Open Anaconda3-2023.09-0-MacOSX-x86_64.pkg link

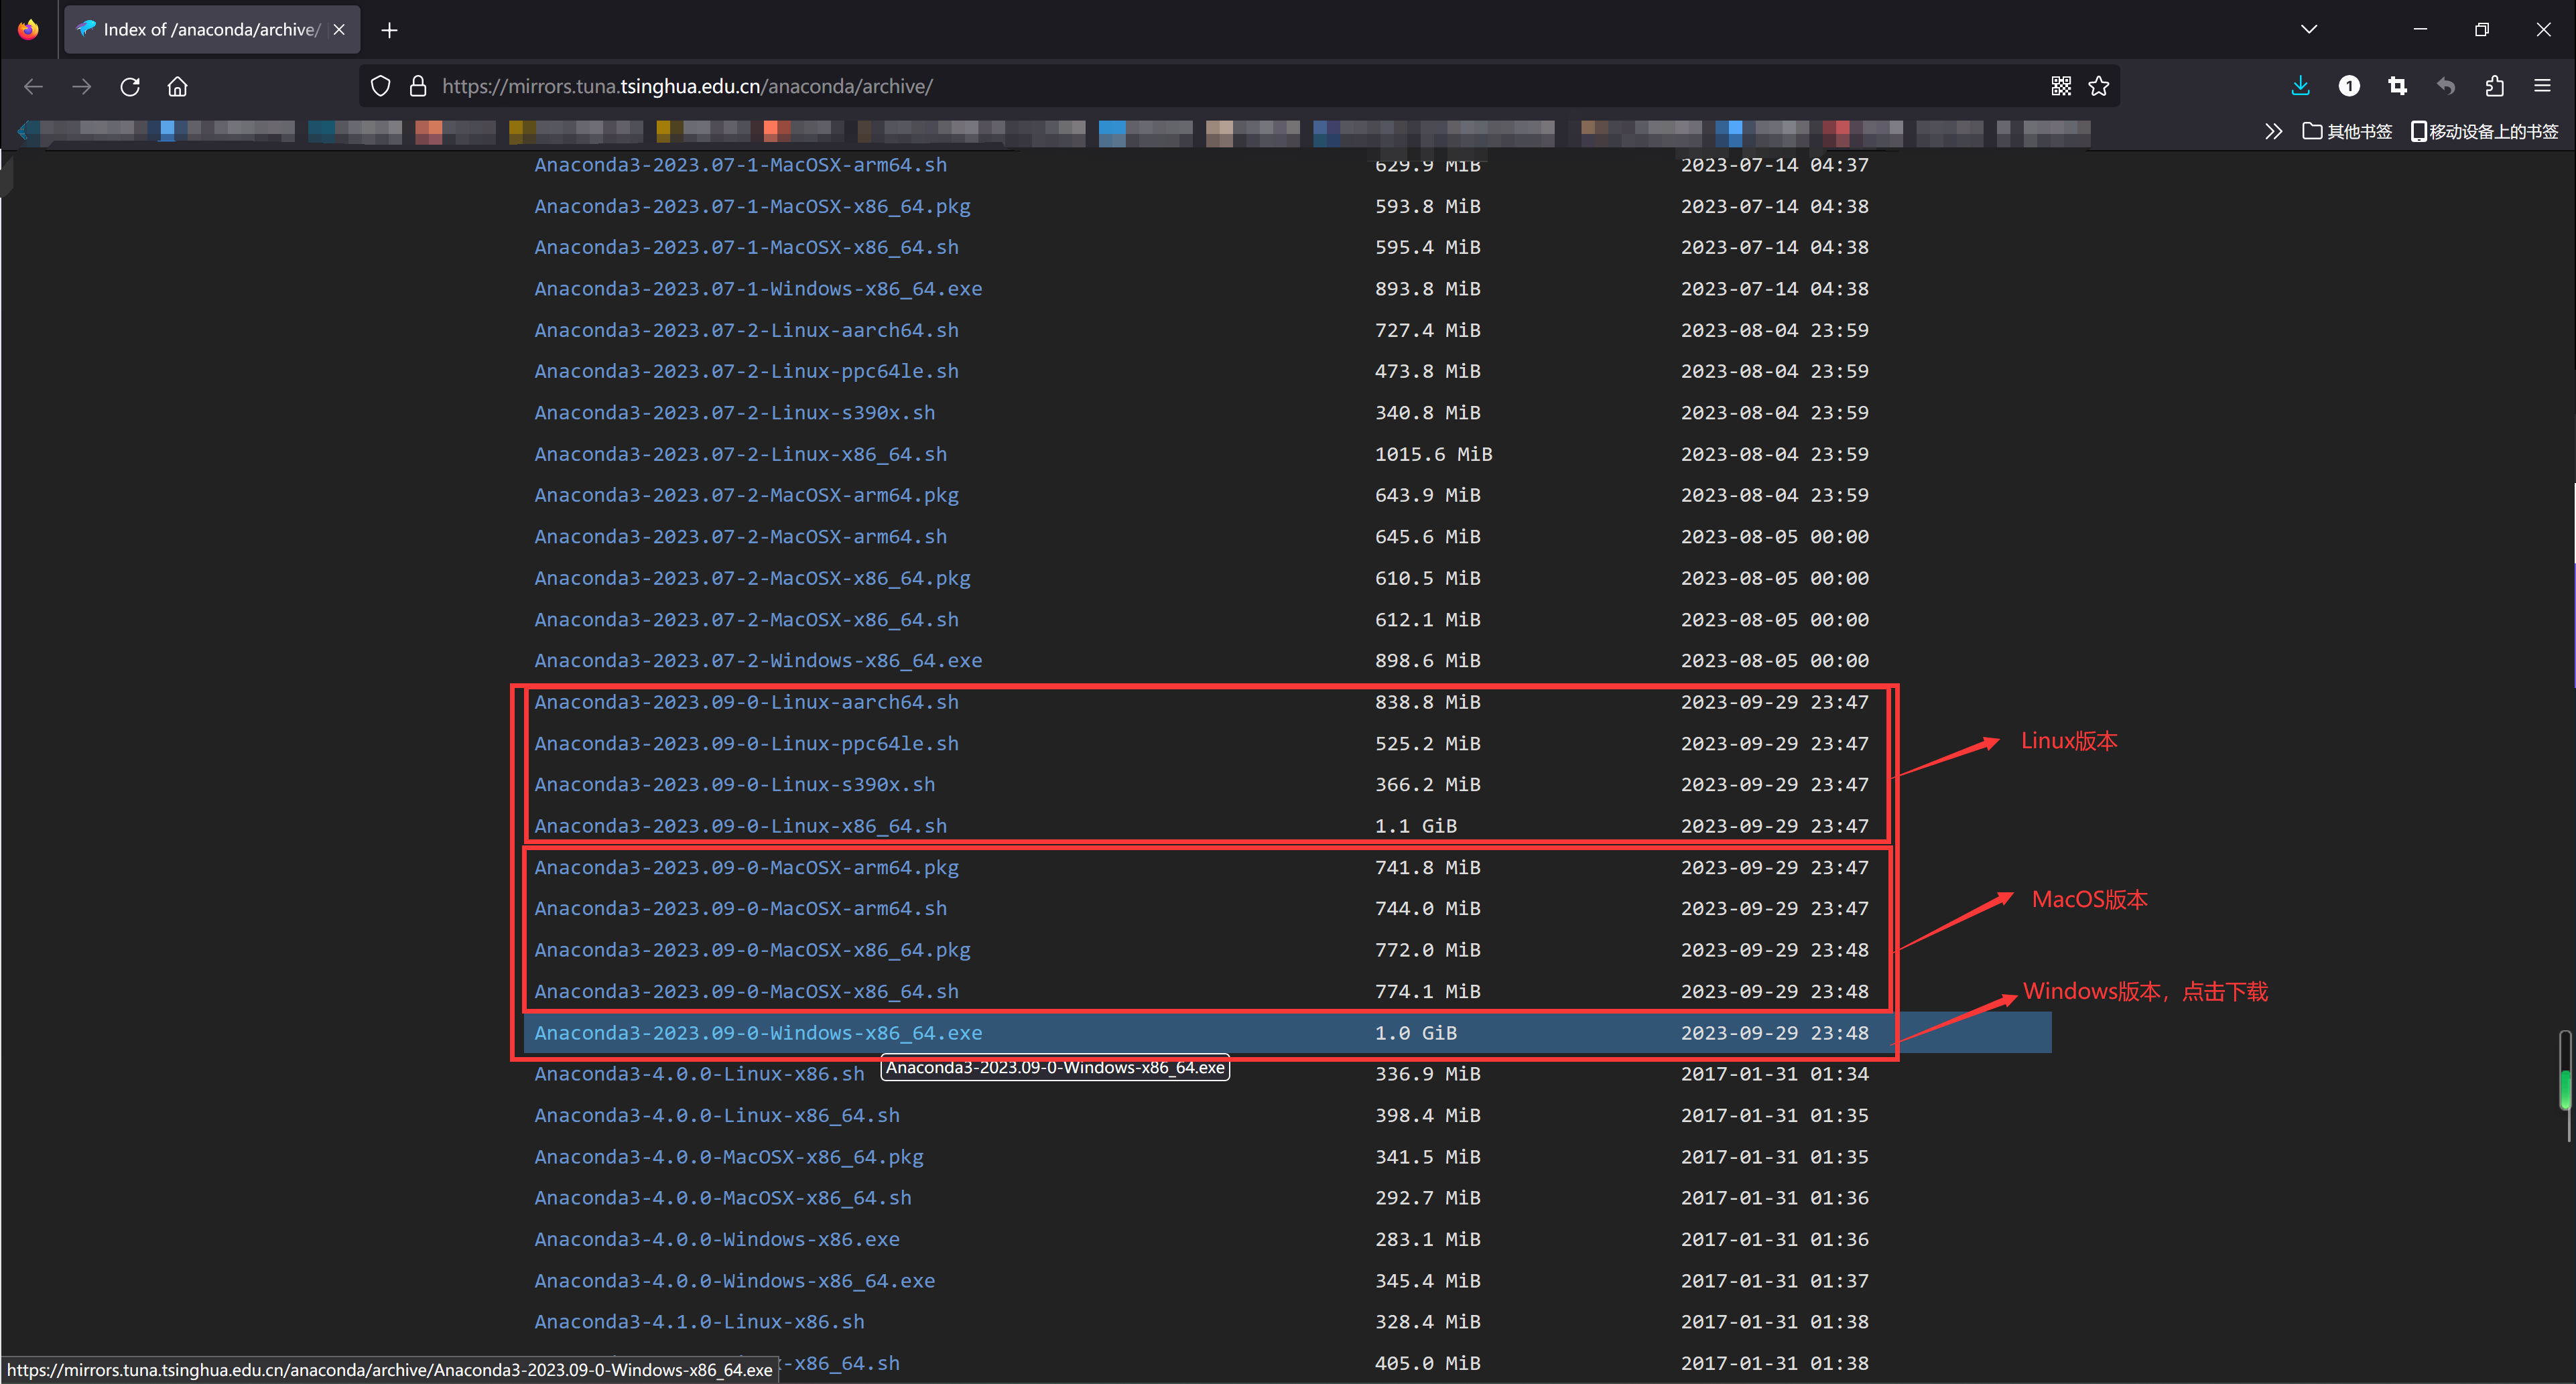point(752,950)
